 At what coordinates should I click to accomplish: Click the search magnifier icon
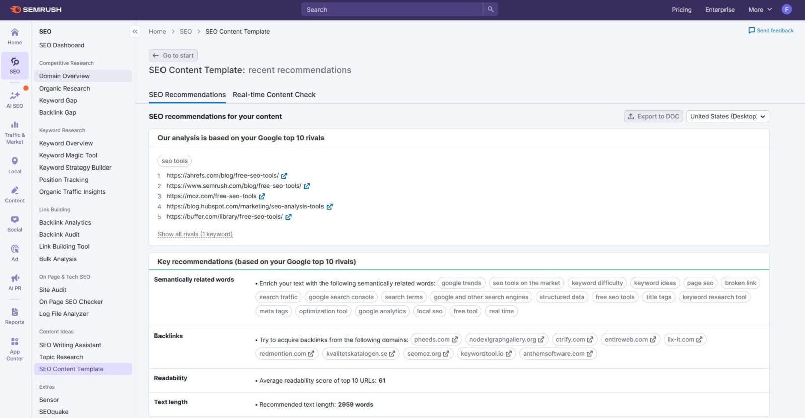[490, 9]
